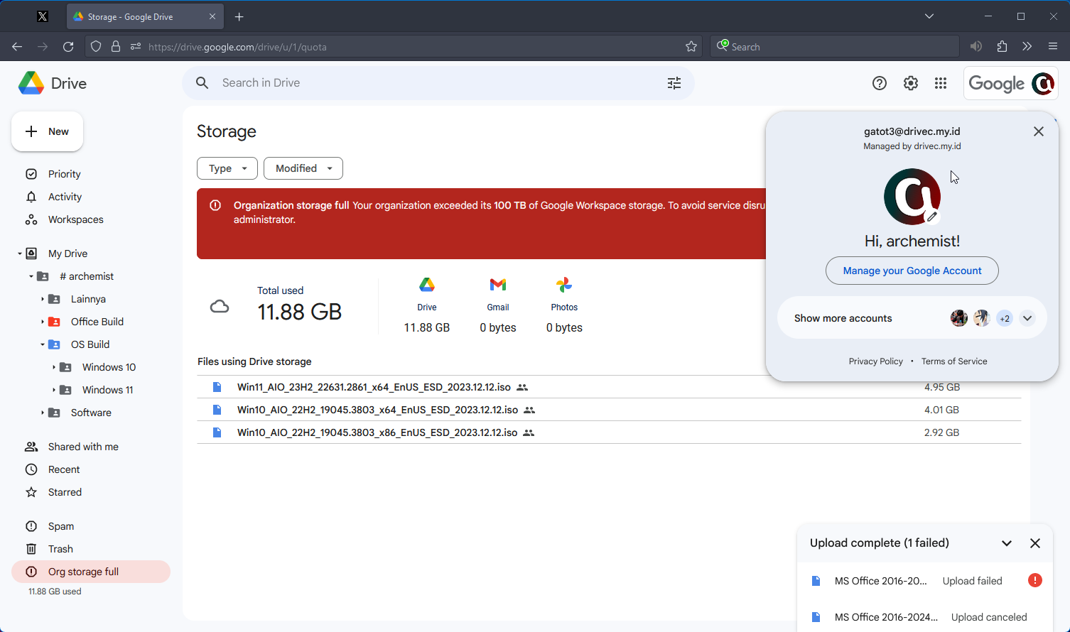Collapse the upload panel chevron
Image resolution: width=1070 pixels, height=632 pixels.
1007,543
